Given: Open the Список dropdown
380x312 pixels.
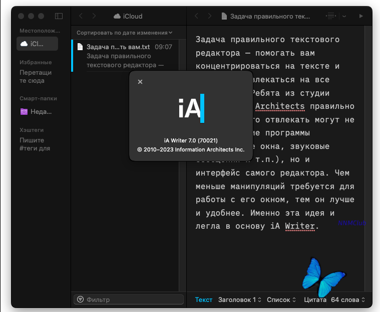Looking at the screenshot, I should coord(281,300).
